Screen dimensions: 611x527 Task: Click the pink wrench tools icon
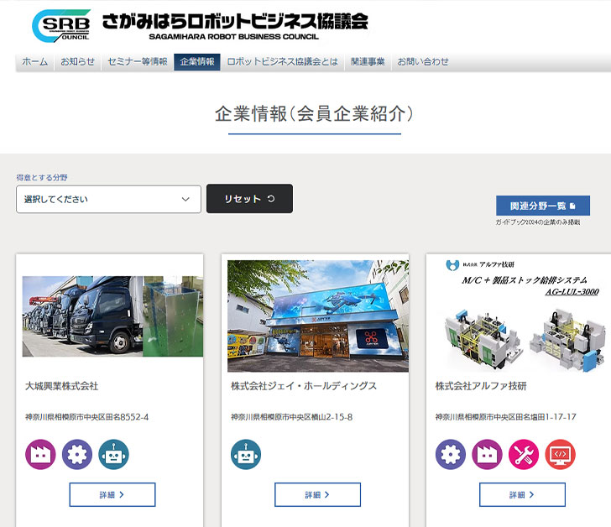tap(524, 455)
